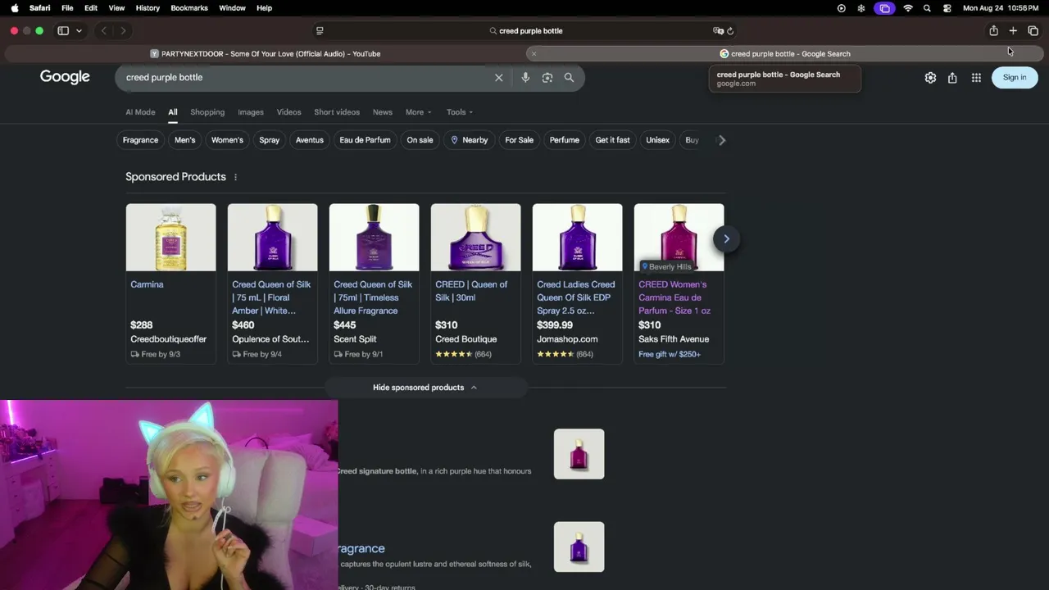Screen dimensions: 1049x590
Task: Open the Sponsored Products three-dot menu
Action: click(235, 177)
